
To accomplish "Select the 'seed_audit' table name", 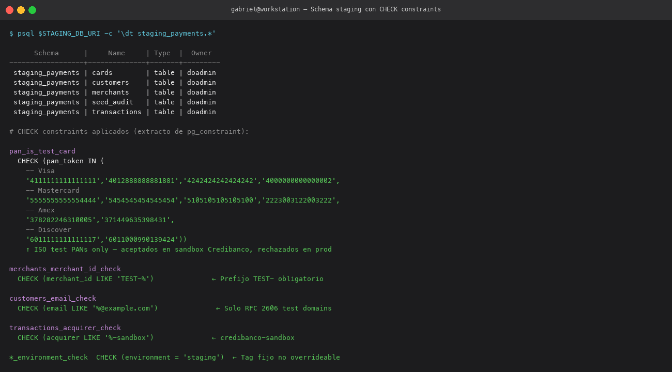I will point(113,102).
